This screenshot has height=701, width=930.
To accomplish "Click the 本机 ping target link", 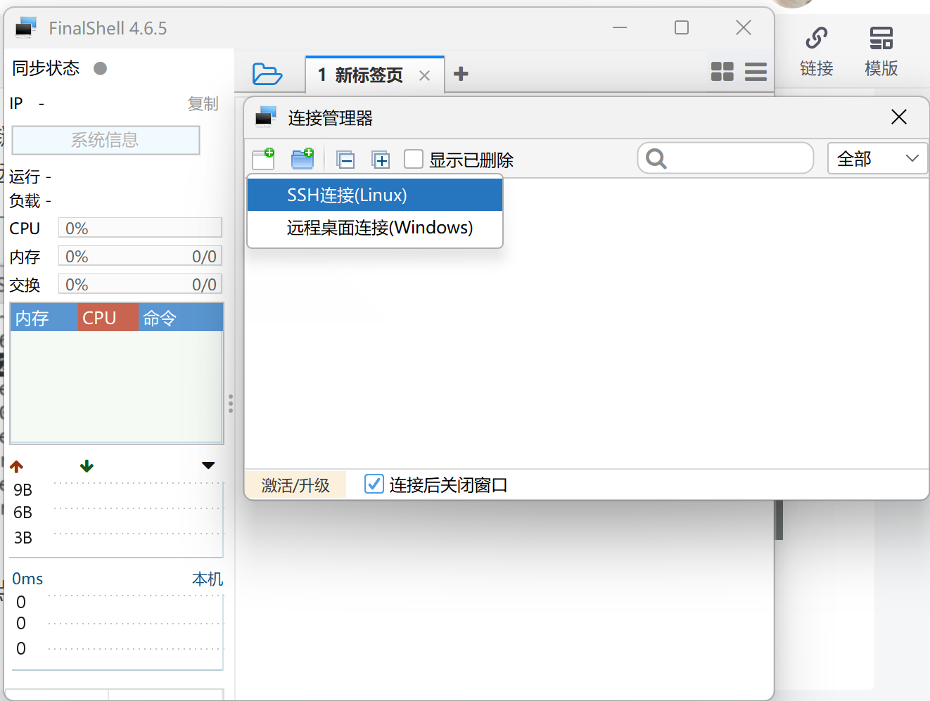I will [208, 579].
